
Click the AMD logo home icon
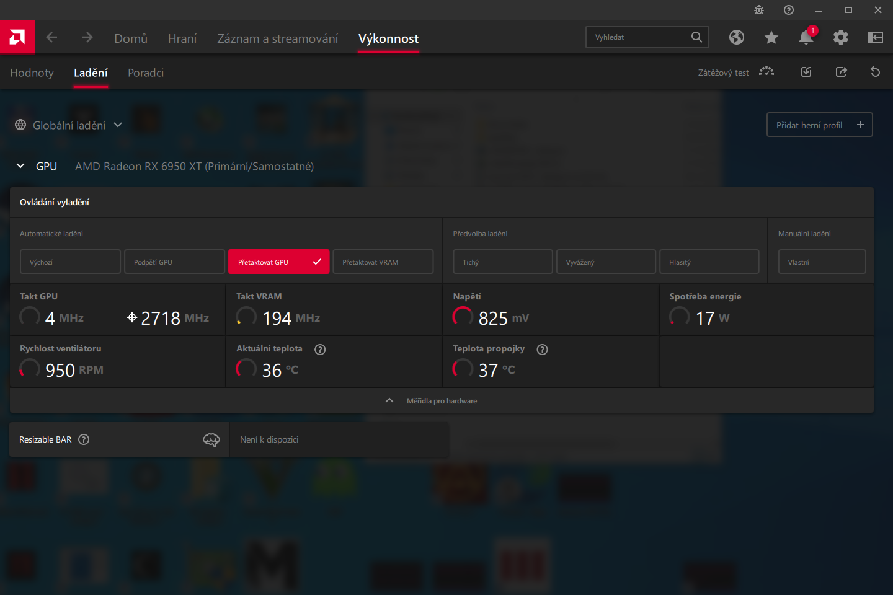pyautogui.click(x=17, y=37)
